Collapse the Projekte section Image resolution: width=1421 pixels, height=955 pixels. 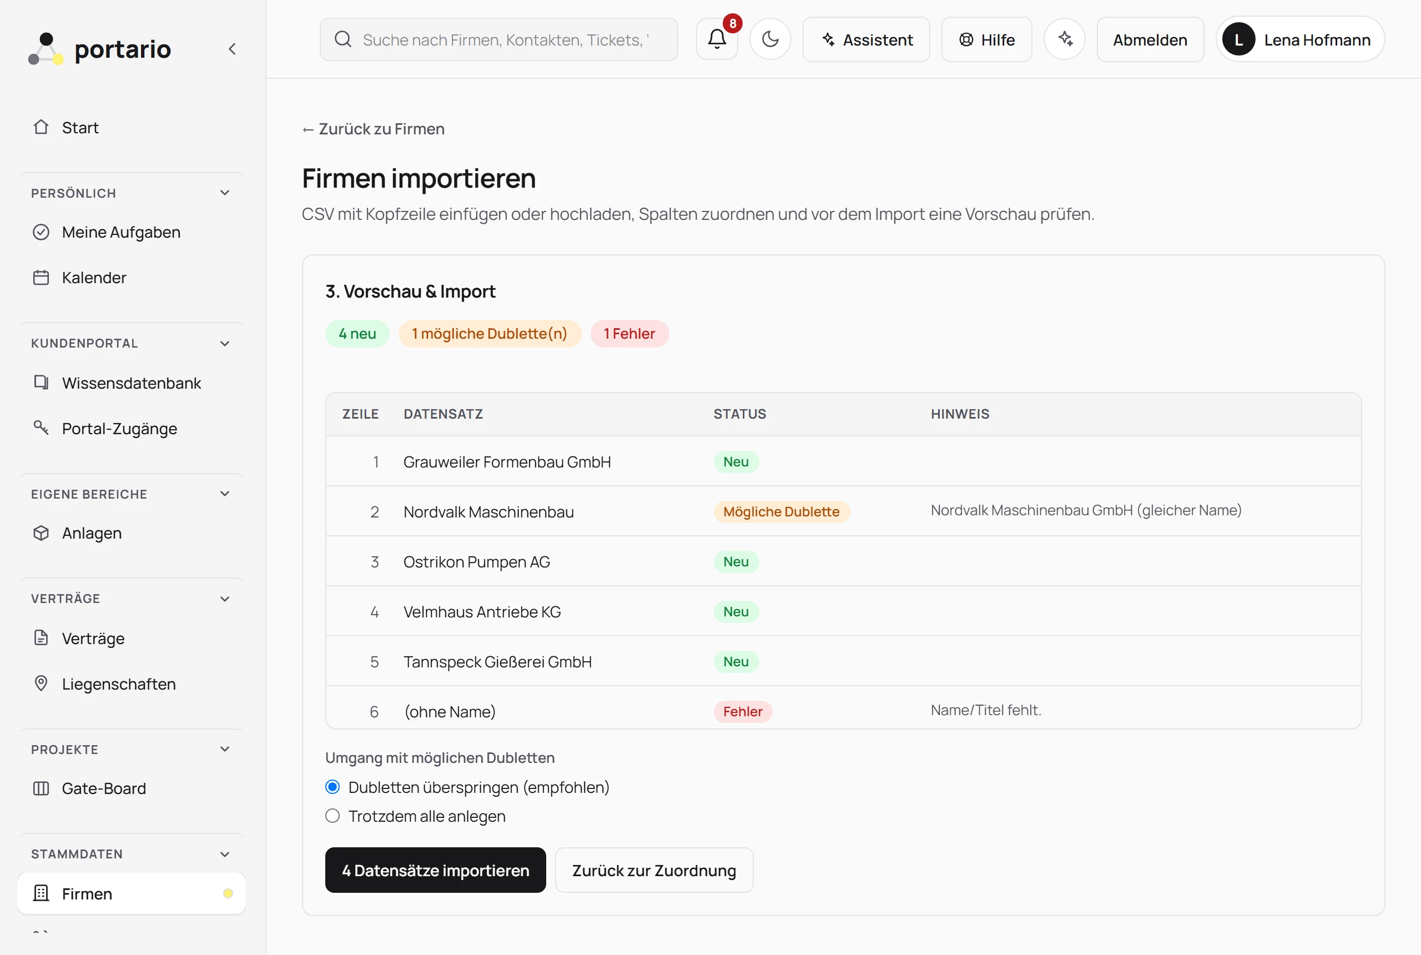tap(225, 749)
